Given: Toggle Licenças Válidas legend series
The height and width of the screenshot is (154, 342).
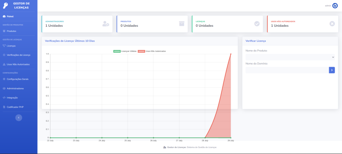Looking at the screenshot, I should (x=125, y=51).
